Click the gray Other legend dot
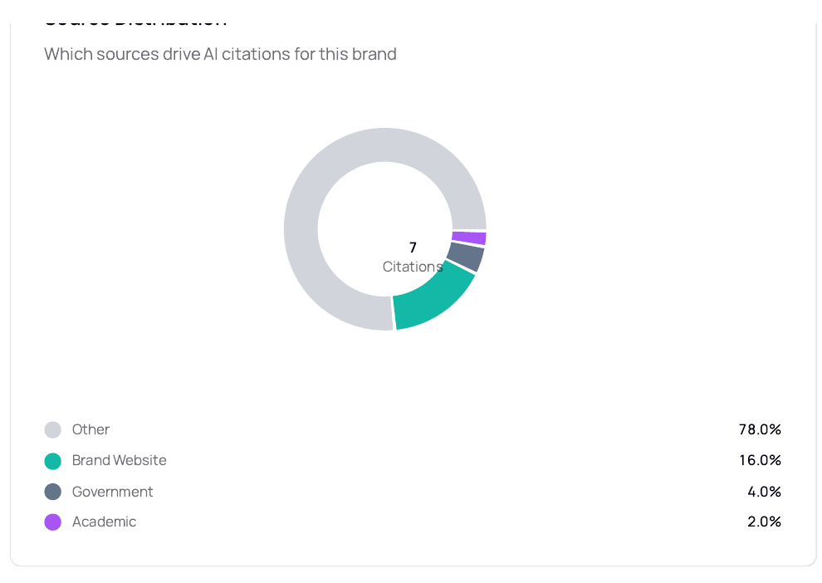 pyautogui.click(x=52, y=429)
